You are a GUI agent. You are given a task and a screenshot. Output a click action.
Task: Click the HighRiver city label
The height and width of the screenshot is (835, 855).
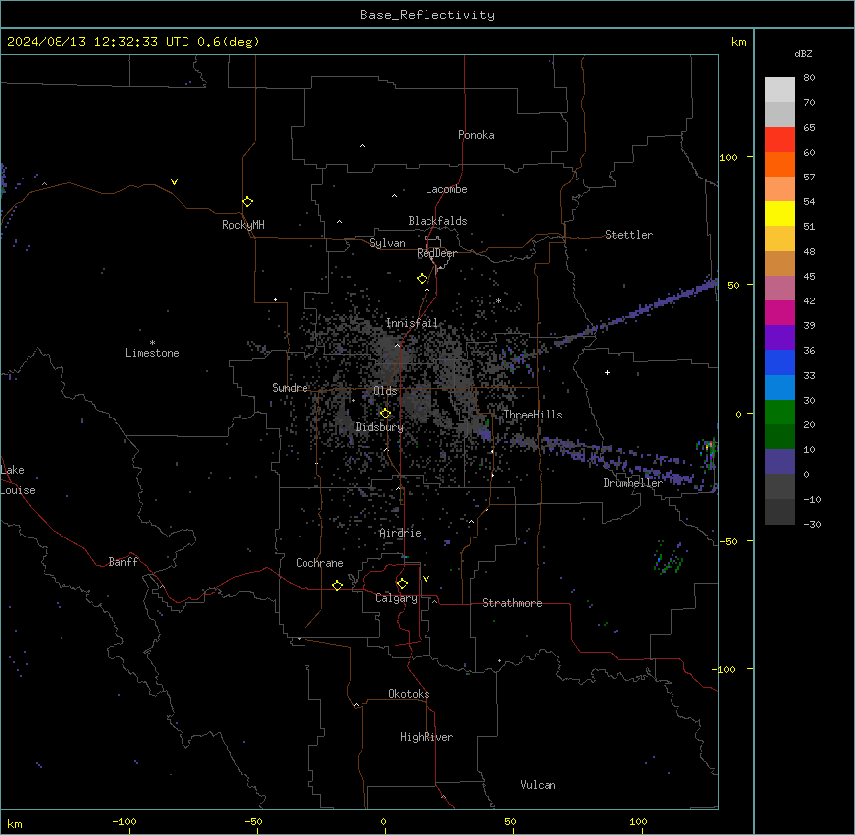pyautogui.click(x=427, y=737)
